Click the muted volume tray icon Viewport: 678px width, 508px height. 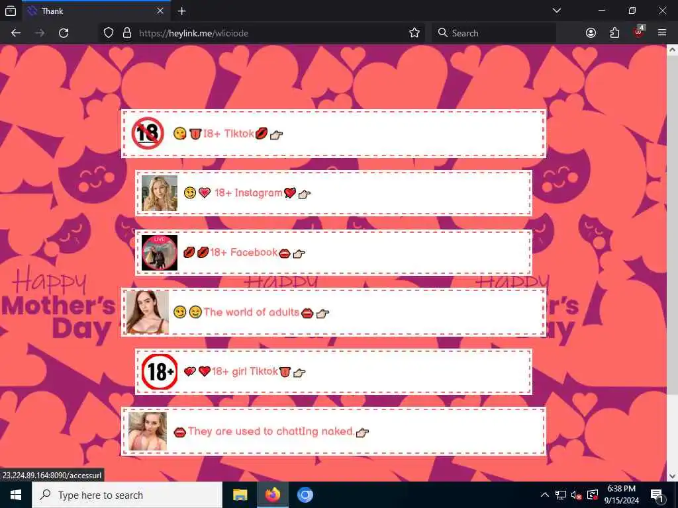pyautogui.click(x=577, y=495)
